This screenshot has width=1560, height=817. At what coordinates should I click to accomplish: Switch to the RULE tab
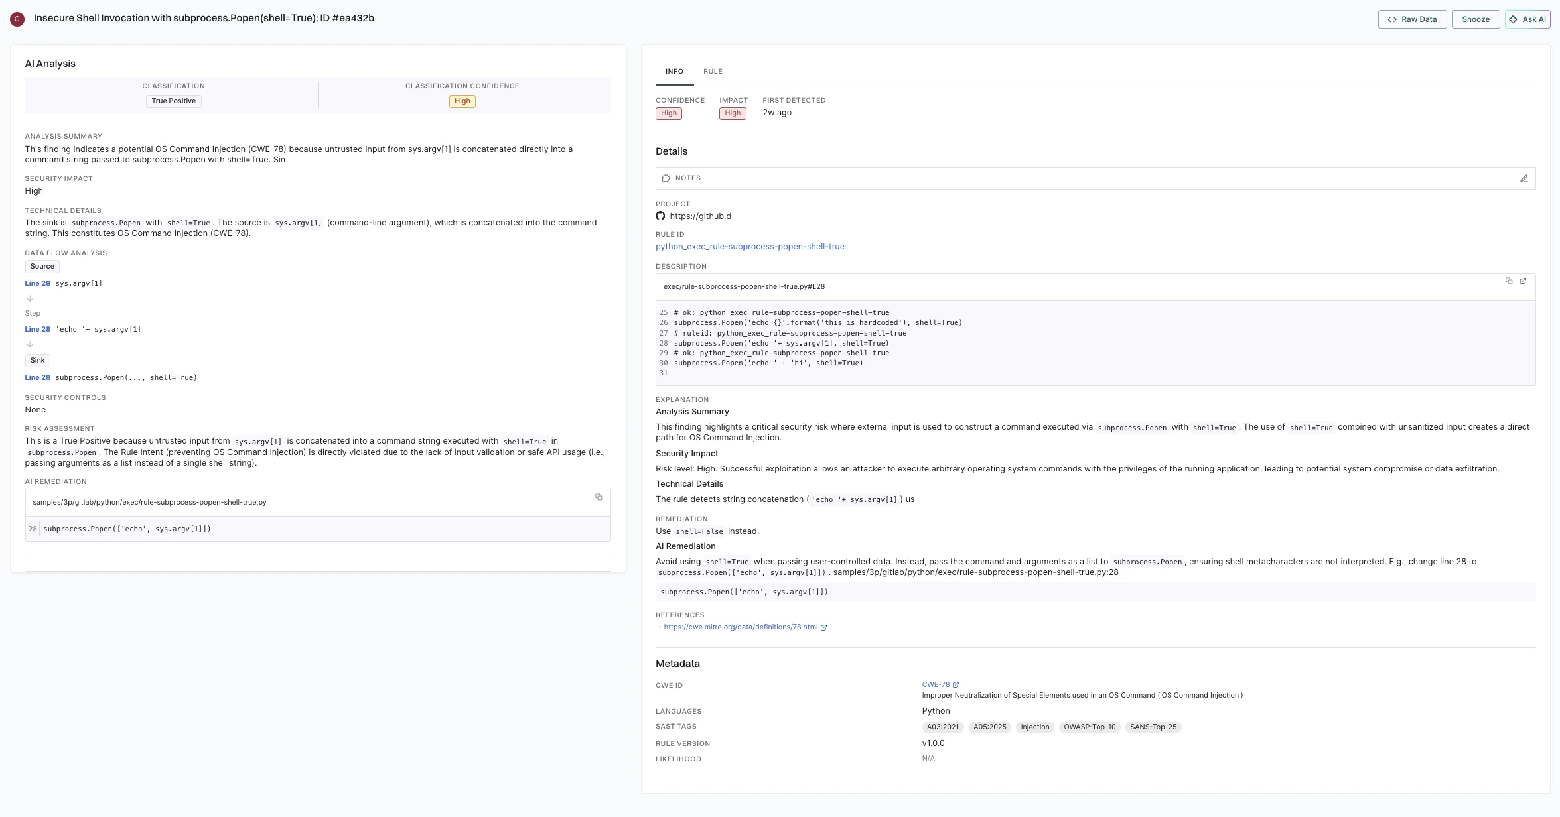tap(713, 72)
